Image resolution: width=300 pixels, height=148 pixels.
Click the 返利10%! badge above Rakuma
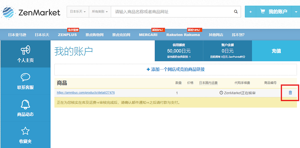tap(195, 30)
